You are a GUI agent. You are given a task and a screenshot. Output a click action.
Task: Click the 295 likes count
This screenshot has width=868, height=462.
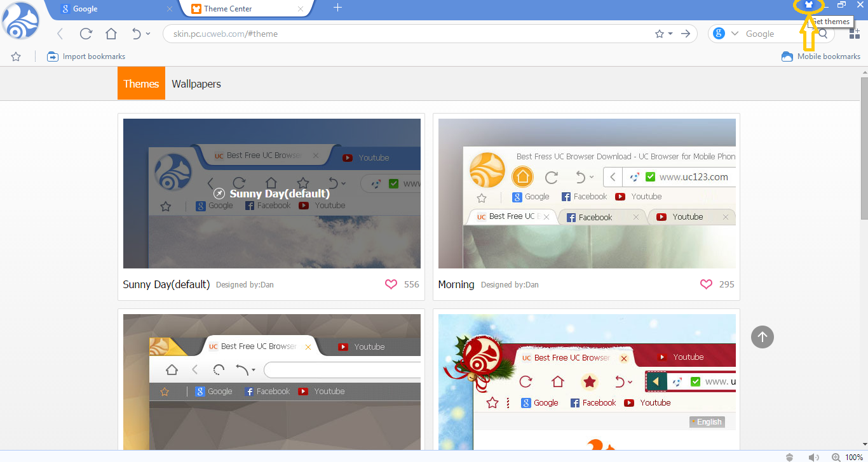coord(727,284)
